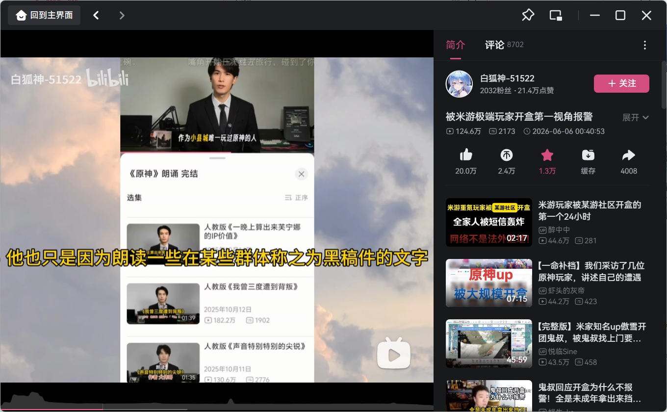Open thumbnail of the 原神up 被大规模开盒 video
Screen dimensions: 667x412
point(489,283)
